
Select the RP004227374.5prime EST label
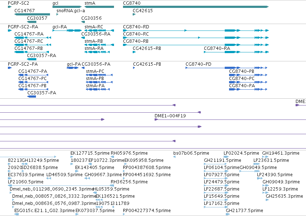(x=147, y=211)
